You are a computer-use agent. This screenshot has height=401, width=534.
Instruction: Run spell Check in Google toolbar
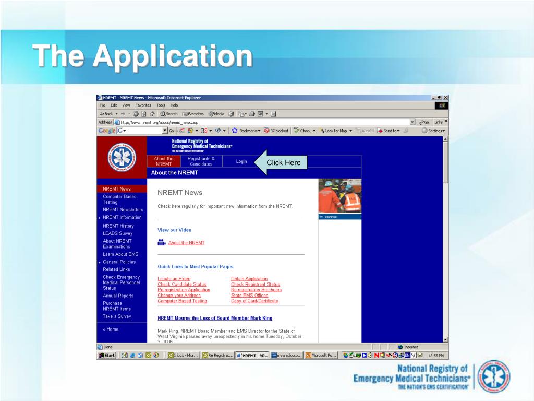(302, 131)
